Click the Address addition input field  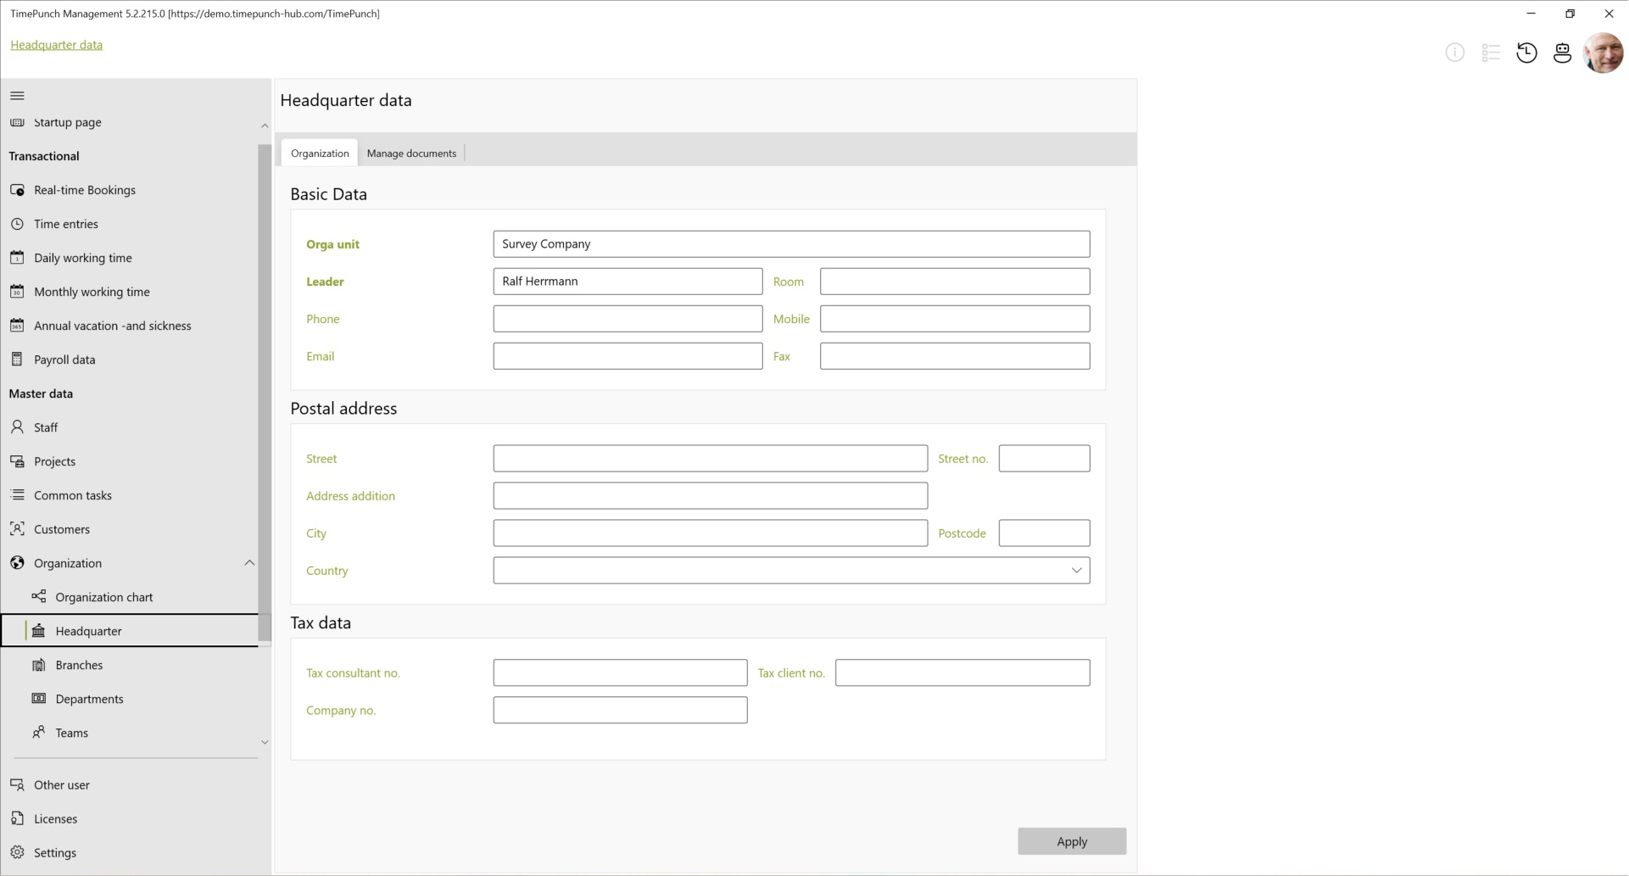711,496
